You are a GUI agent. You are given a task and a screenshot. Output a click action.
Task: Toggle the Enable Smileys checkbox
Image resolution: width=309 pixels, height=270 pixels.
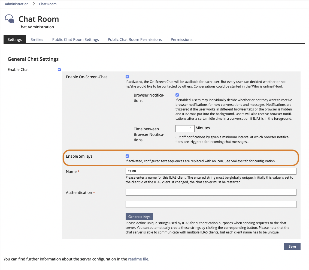127,156
